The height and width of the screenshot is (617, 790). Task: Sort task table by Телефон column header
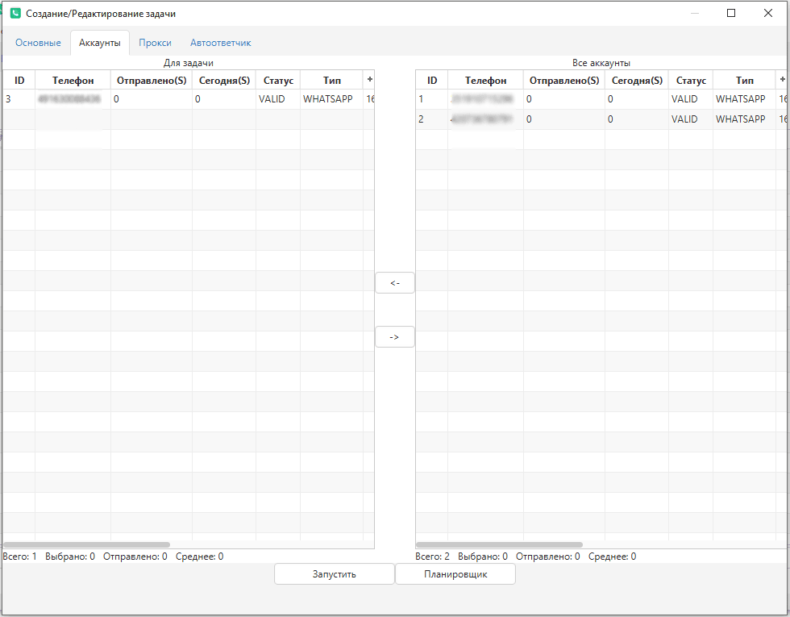click(x=73, y=80)
